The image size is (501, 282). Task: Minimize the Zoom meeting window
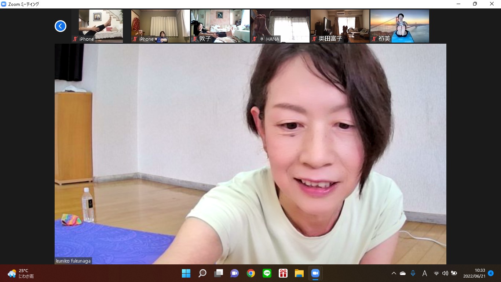(x=458, y=4)
